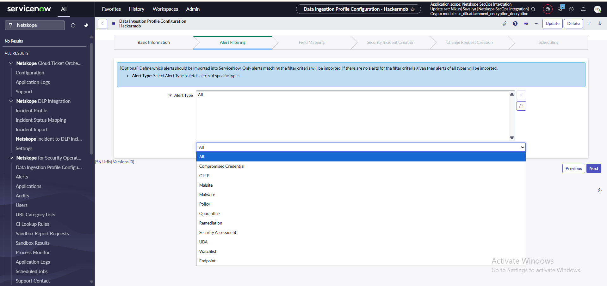This screenshot has height=286, width=607.
Task: Choose Security Assessment alert type option
Action: [x=361, y=232]
